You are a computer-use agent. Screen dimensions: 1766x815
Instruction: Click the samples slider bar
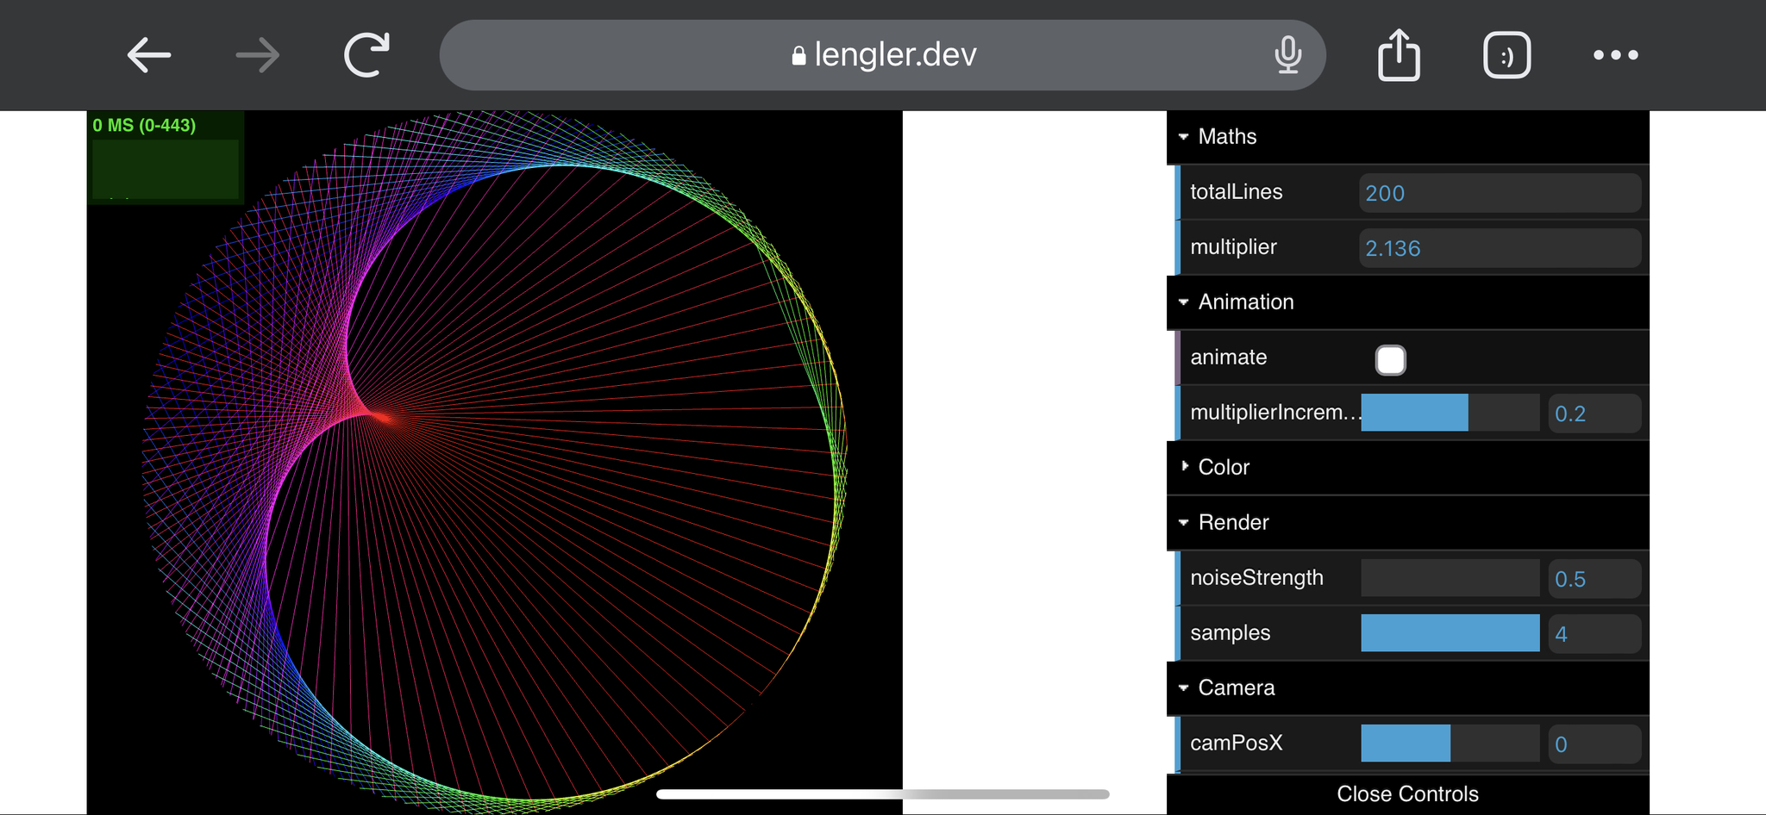click(1450, 633)
